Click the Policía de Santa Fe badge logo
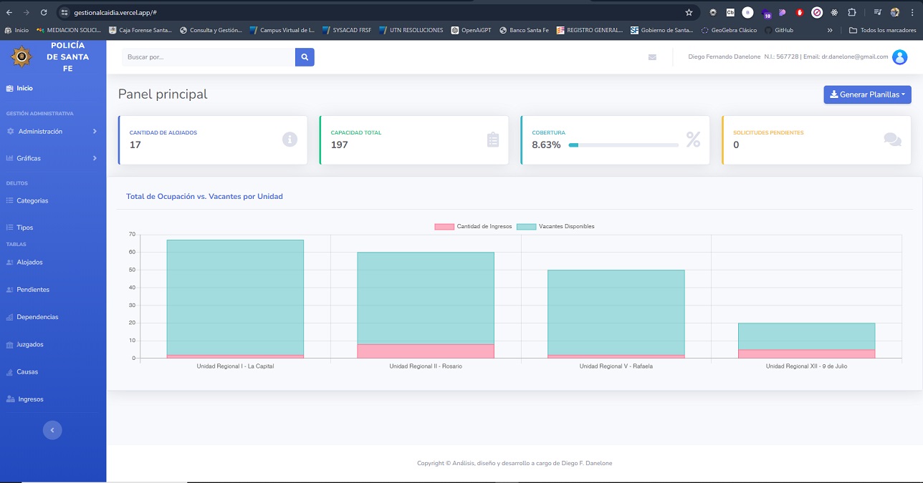Screen dimensions: 923x483 tap(21, 57)
